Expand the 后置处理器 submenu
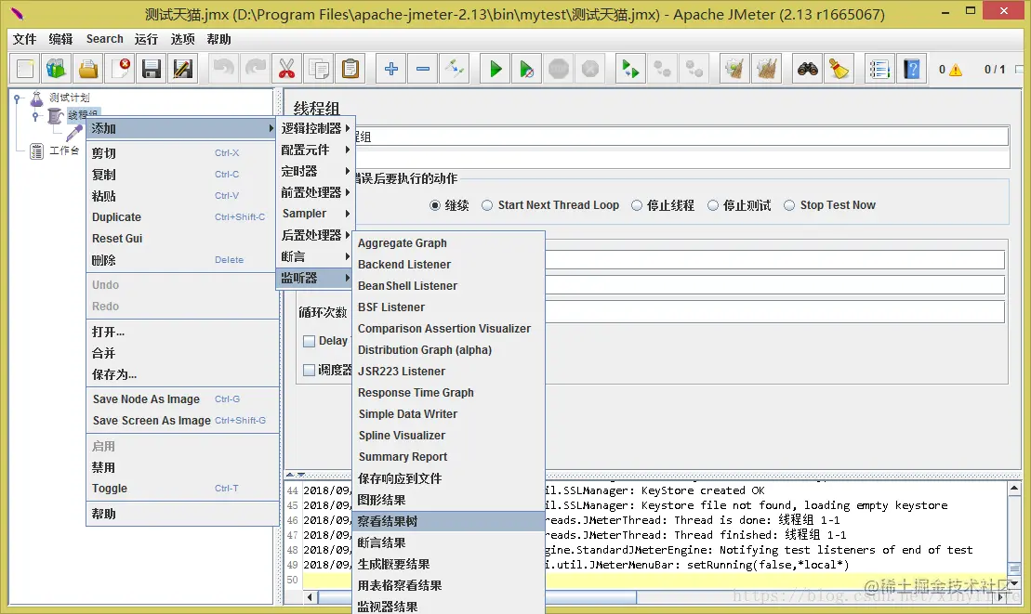The height and width of the screenshot is (614, 1031). click(315, 235)
